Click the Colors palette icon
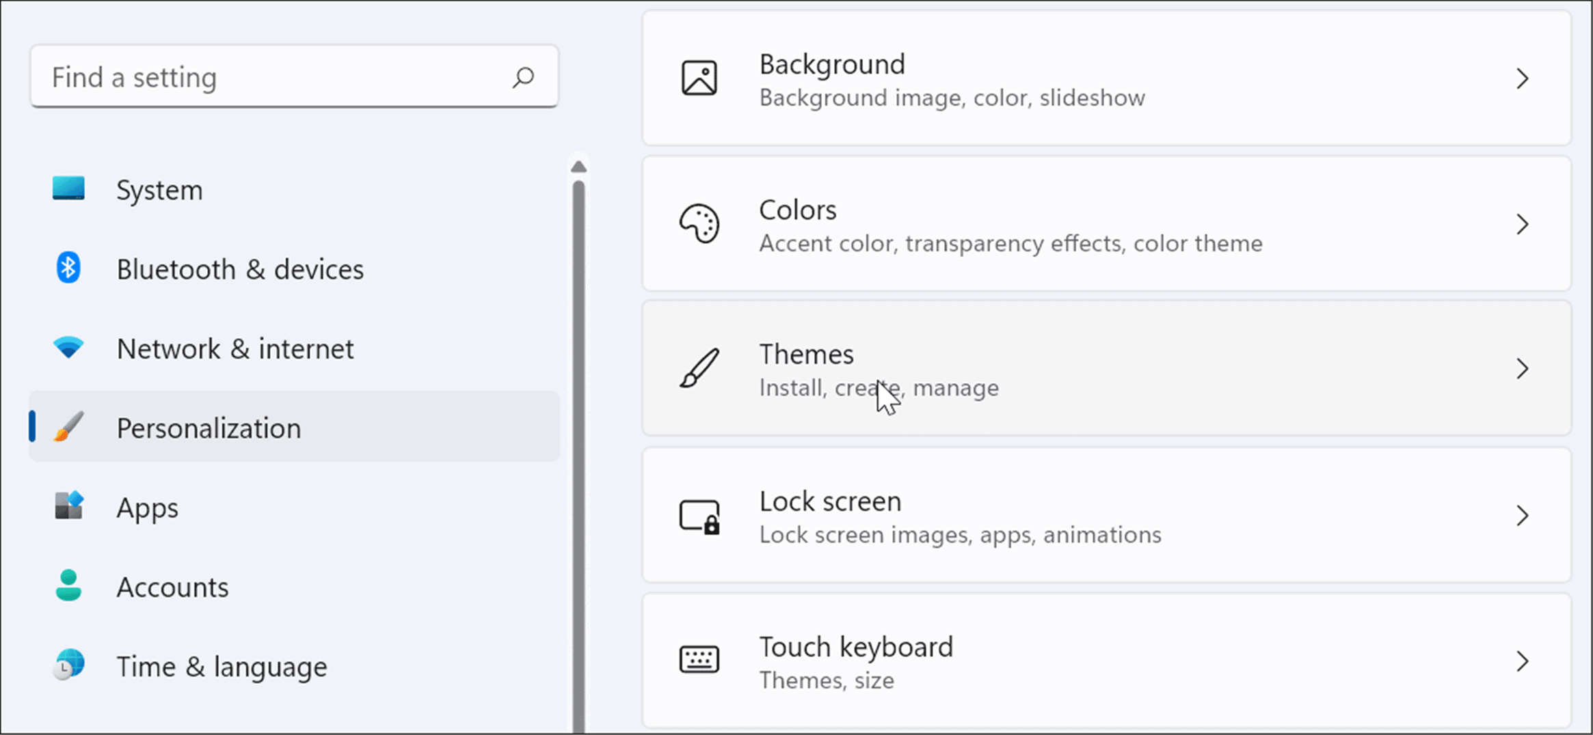This screenshot has height=735, width=1593. click(699, 225)
